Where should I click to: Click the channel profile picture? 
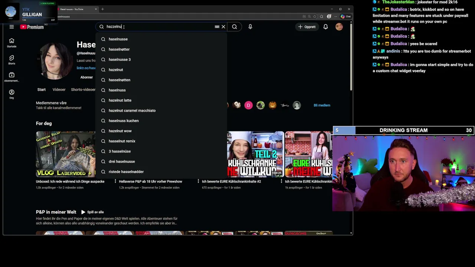55,61
